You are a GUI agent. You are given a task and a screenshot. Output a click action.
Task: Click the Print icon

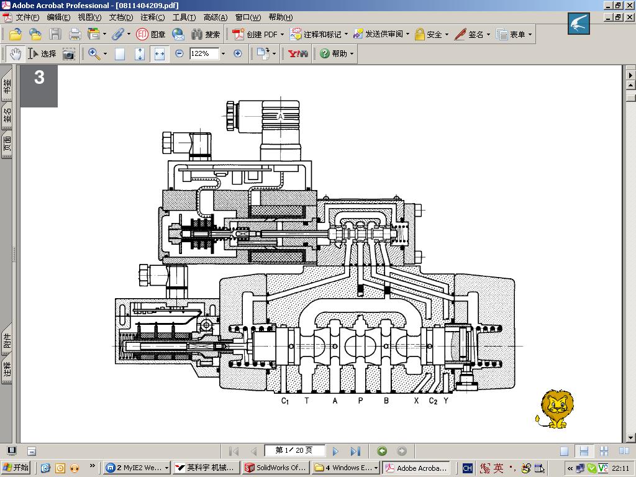pyautogui.click(x=75, y=34)
